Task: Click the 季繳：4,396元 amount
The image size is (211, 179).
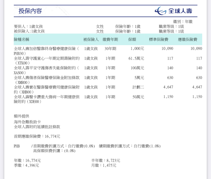Action: pyautogui.click(x=26, y=165)
